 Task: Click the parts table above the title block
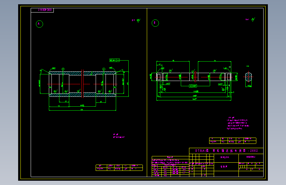tap(233, 141)
